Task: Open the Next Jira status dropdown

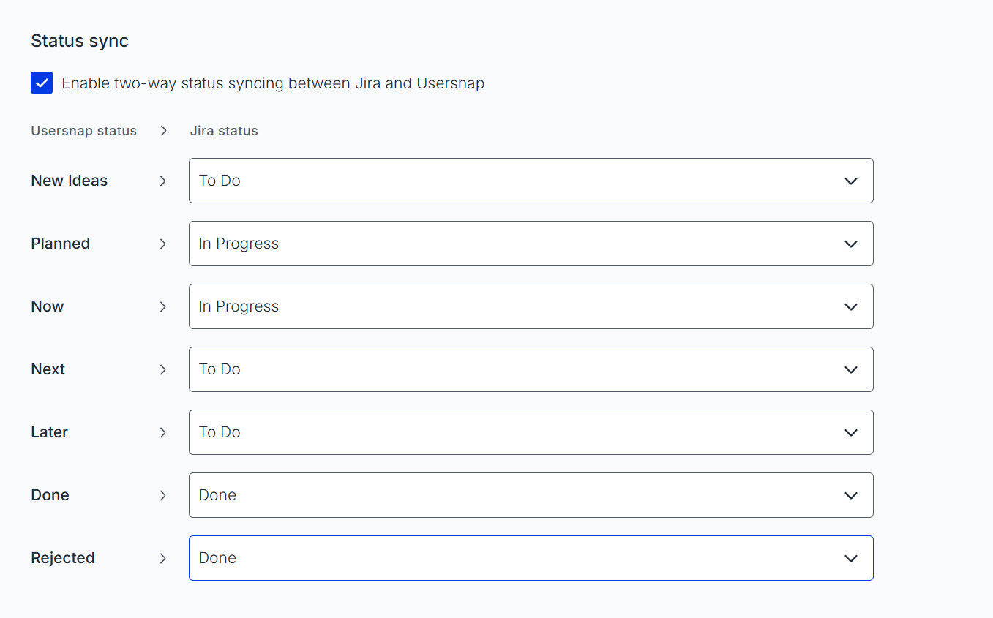Action: click(531, 369)
